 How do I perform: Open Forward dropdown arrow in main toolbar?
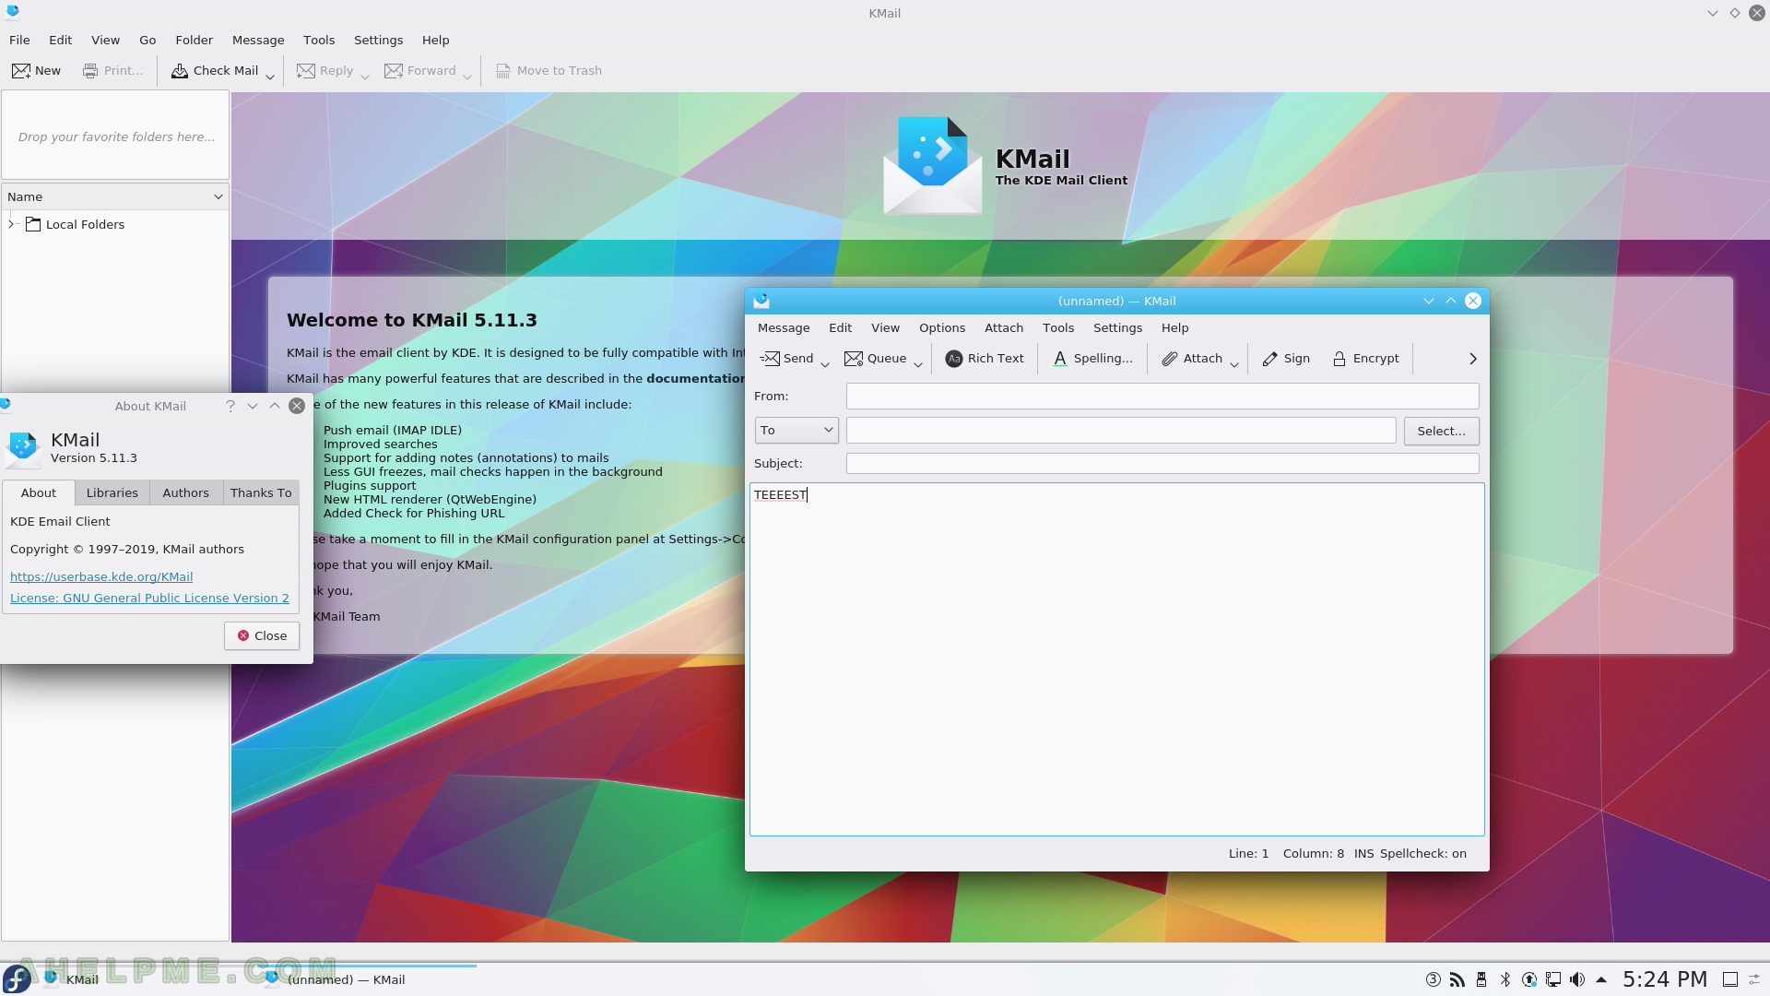coord(467,76)
